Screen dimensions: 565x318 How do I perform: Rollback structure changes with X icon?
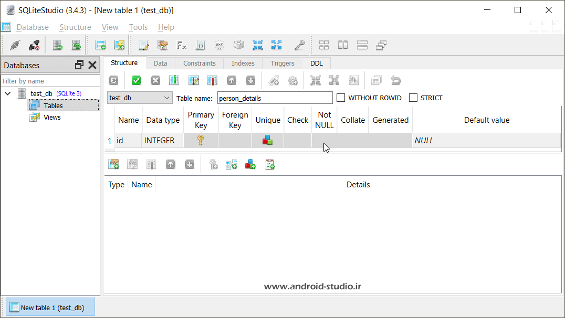click(x=155, y=80)
